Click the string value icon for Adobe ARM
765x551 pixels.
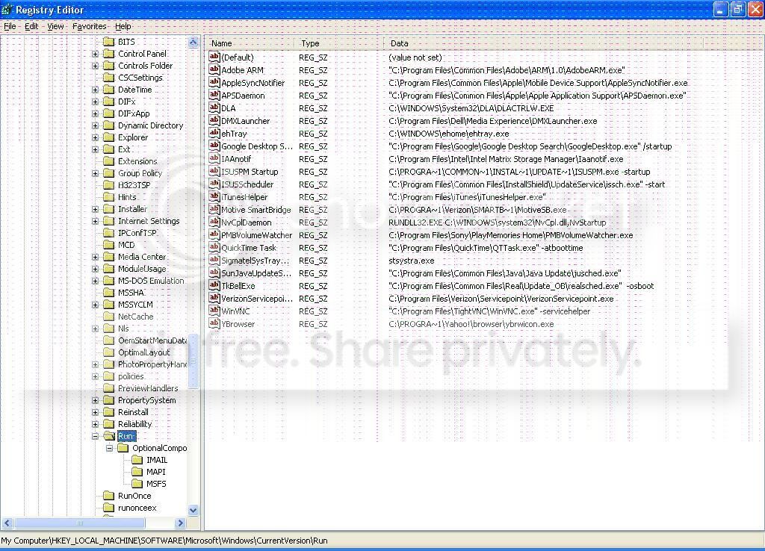point(214,70)
